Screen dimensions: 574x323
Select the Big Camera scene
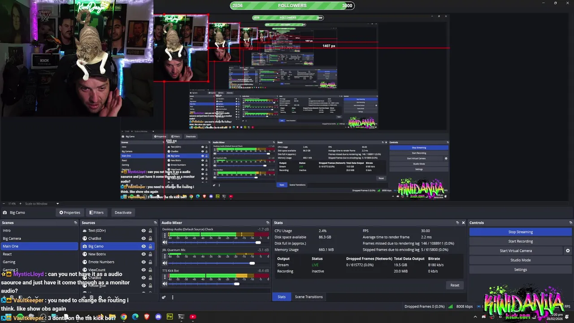(39, 238)
